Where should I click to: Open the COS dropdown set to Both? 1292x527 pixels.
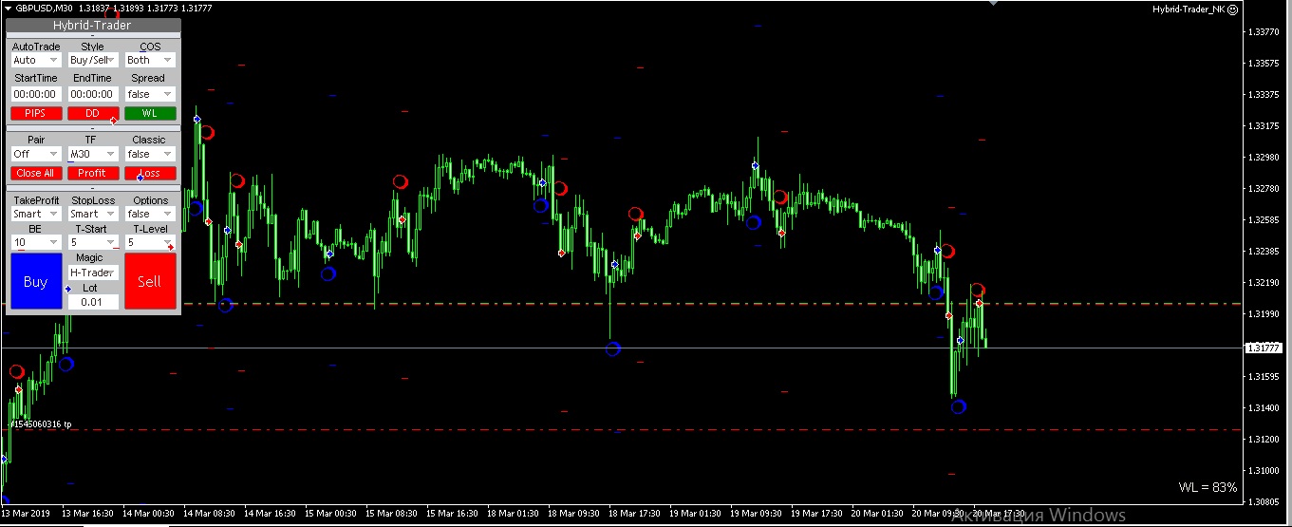(150, 60)
